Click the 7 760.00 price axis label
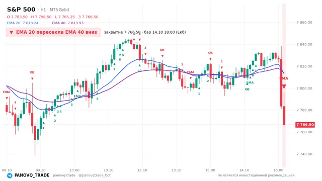Viewport: 322px width, 181px height. [x=304, y=132]
